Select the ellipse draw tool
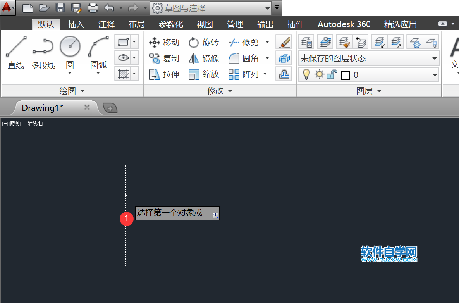 pos(123,58)
